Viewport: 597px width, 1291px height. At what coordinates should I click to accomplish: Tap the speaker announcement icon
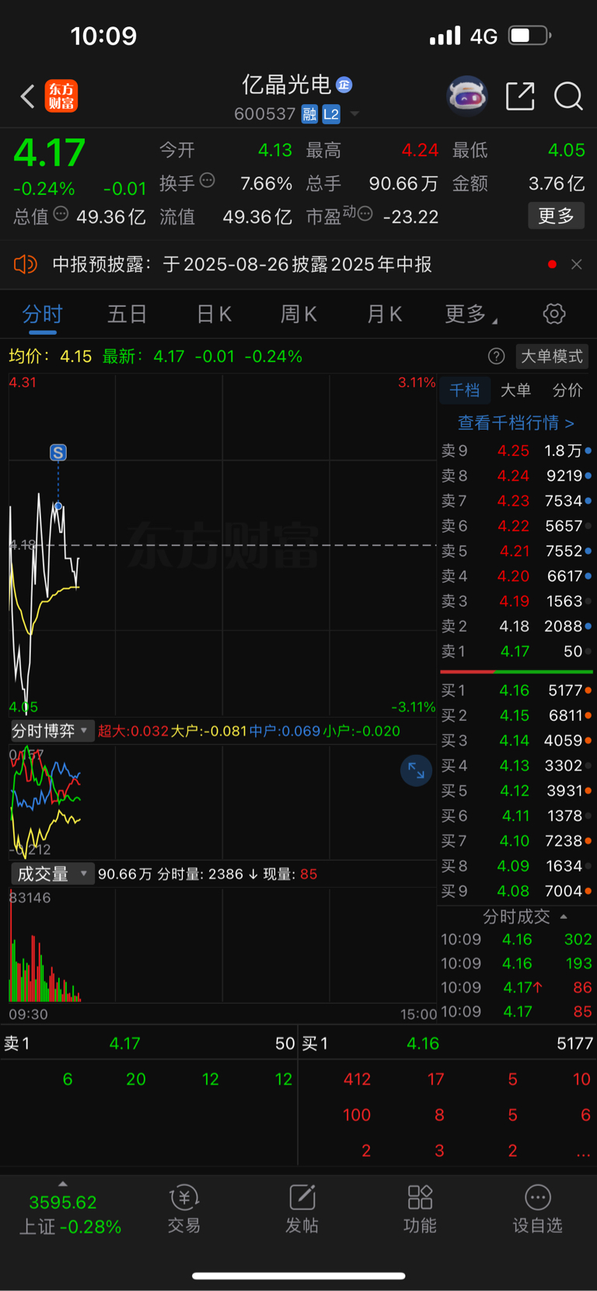26,264
